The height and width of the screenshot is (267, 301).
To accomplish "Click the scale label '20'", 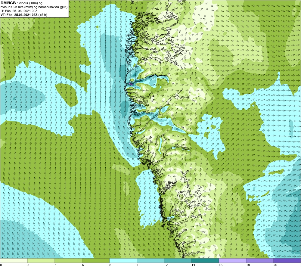I will click(275, 265).
